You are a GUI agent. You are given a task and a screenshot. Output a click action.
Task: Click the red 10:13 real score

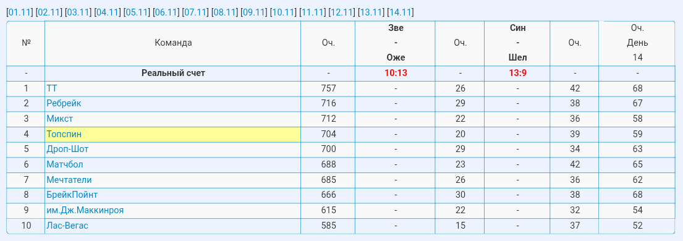[396, 73]
